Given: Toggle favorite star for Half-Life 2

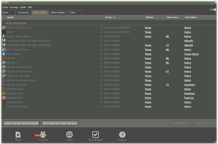Looking at the screenshot, I should coord(102,63).
